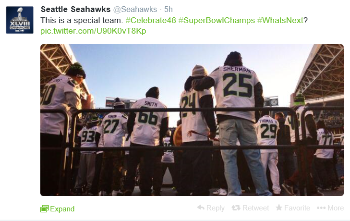Click the Reply text label
Screen dimensions: 350x221
pos(216,208)
